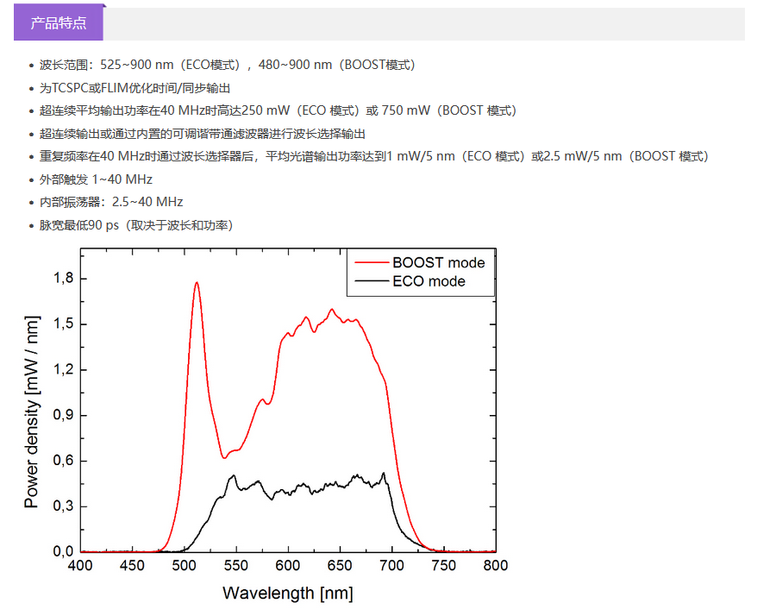Click the 1,8 tick label on the power axis
The image size is (776, 616).
click(x=65, y=279)
